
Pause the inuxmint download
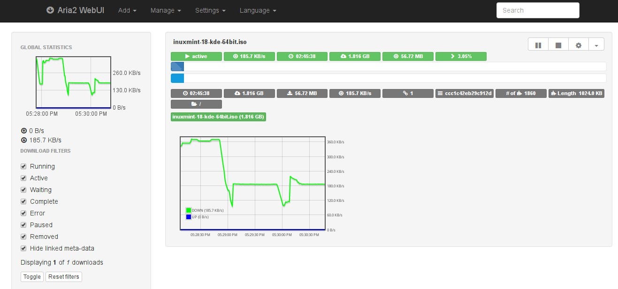pos(538,45)
